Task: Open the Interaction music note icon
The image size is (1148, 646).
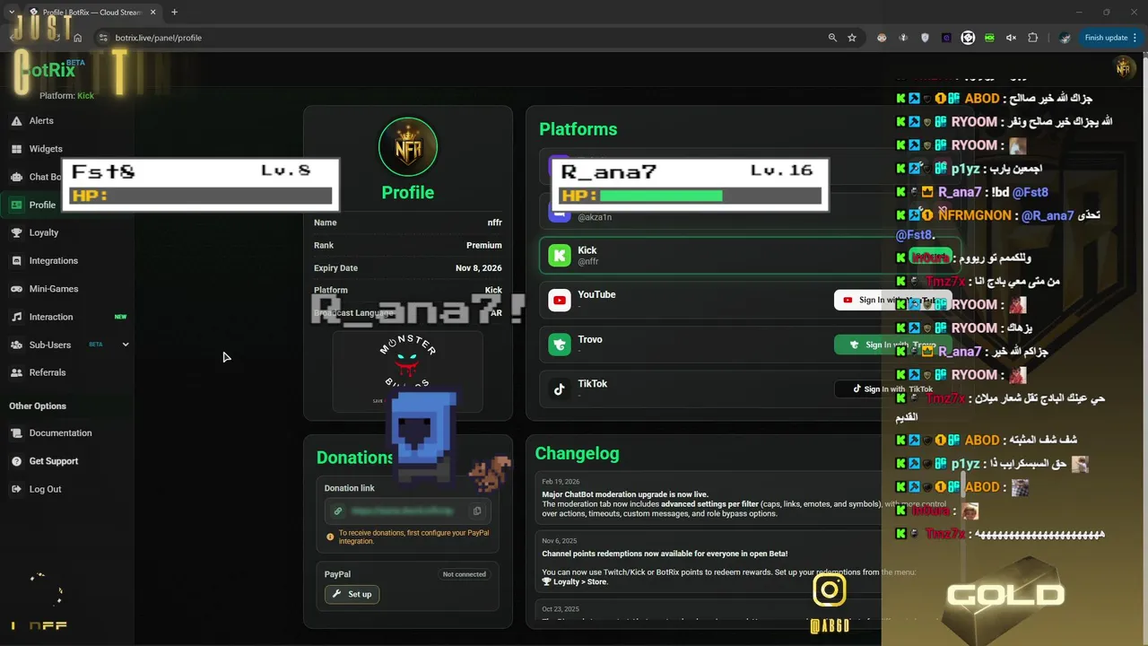Action: pos(16,317)
